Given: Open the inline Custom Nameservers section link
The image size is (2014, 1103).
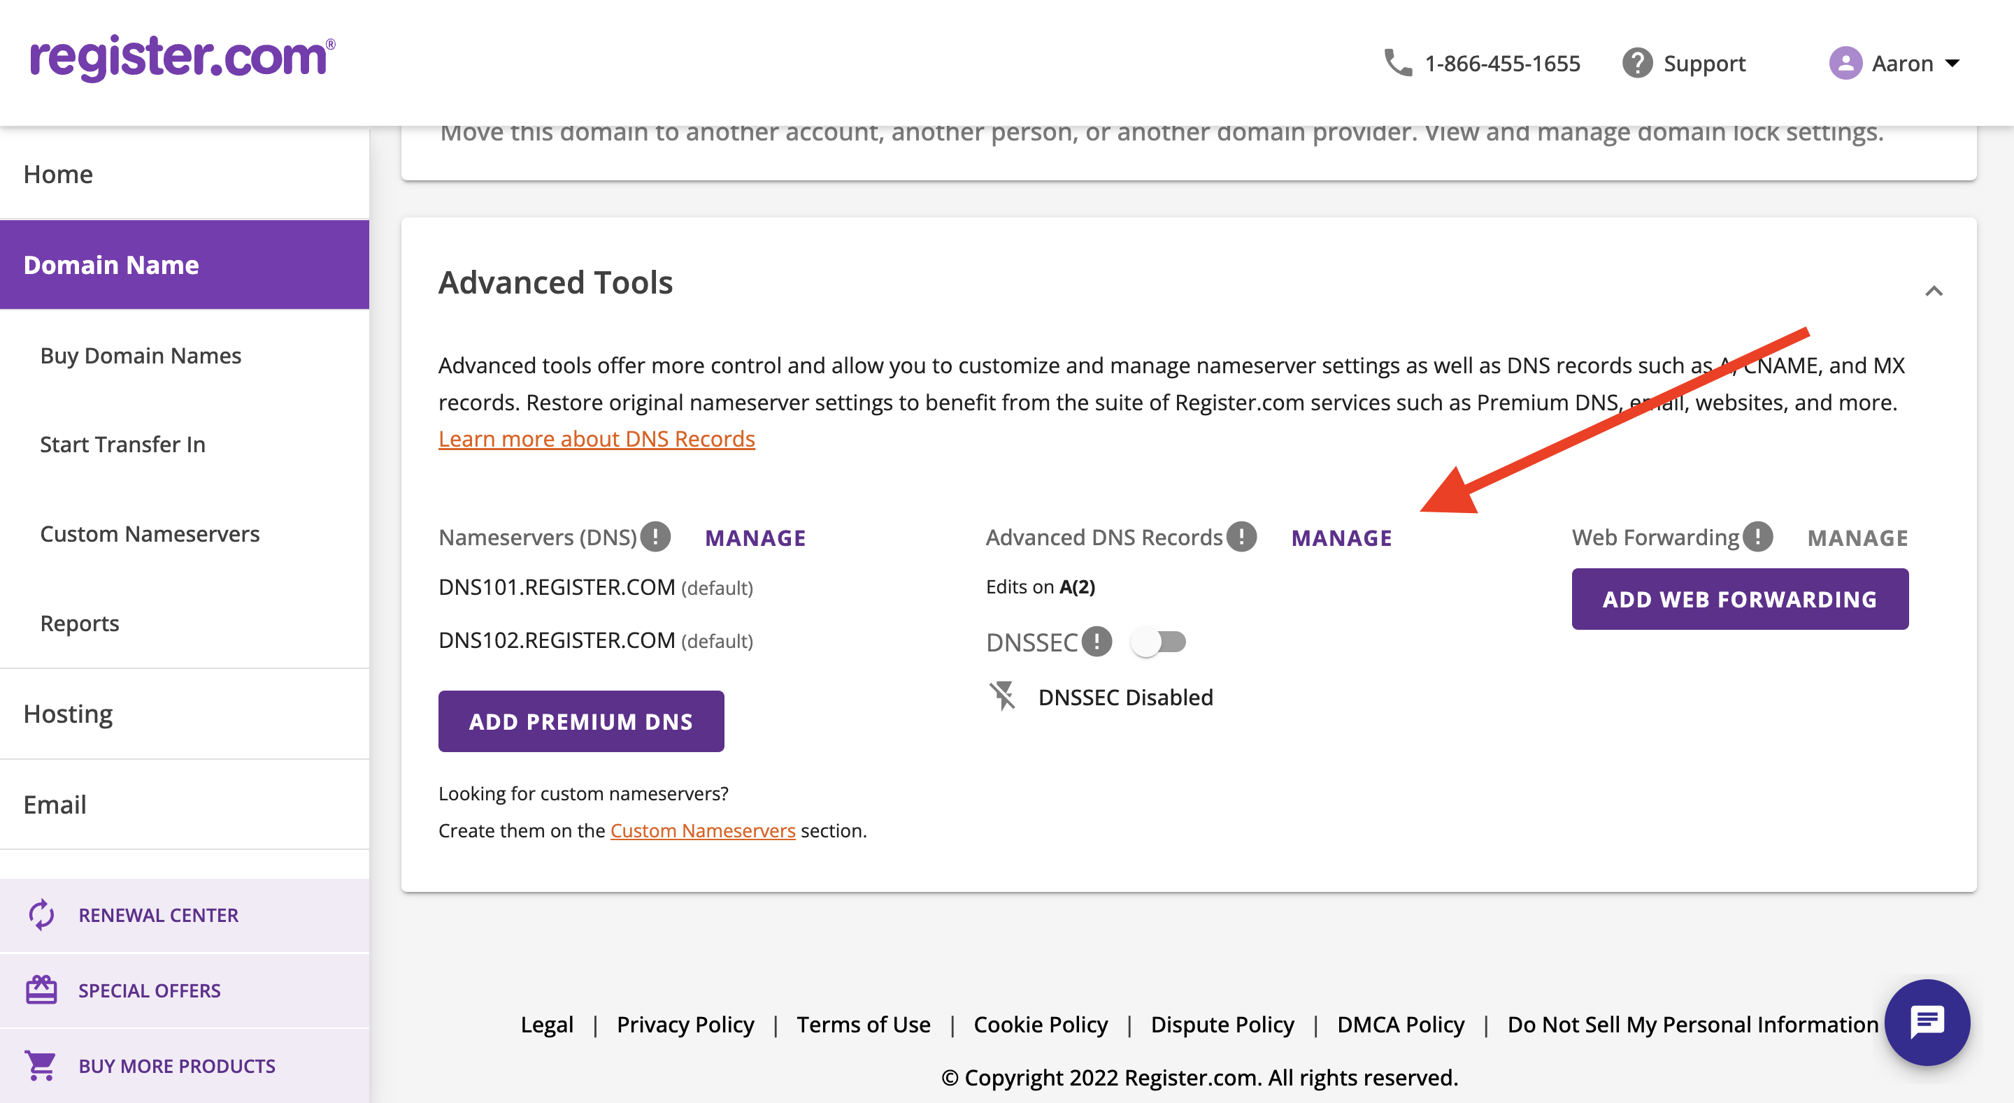Looking at the screenshot, I should pyautogui.click(x=703, y=830).
